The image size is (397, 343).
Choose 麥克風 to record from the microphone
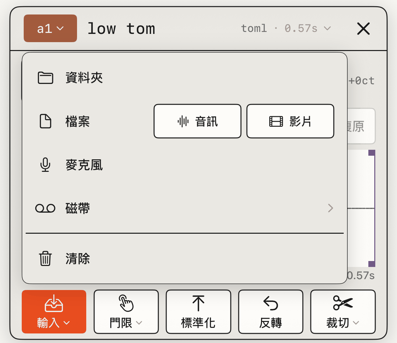(185, 165)
